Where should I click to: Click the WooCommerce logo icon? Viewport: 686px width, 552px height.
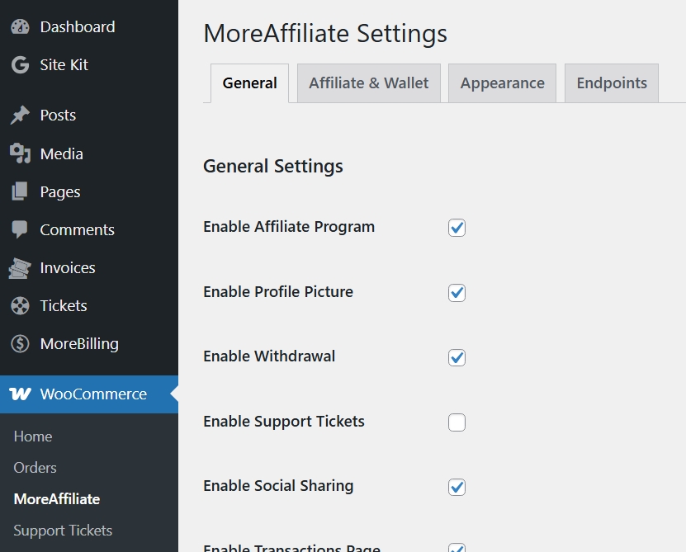click(20, 394)
